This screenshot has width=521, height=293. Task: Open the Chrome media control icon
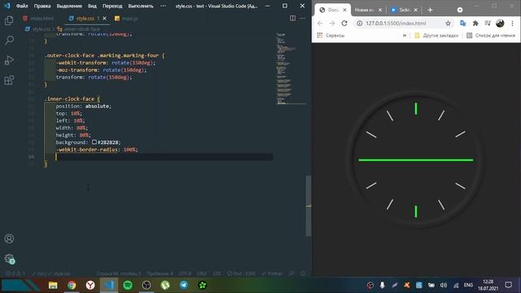488,24
